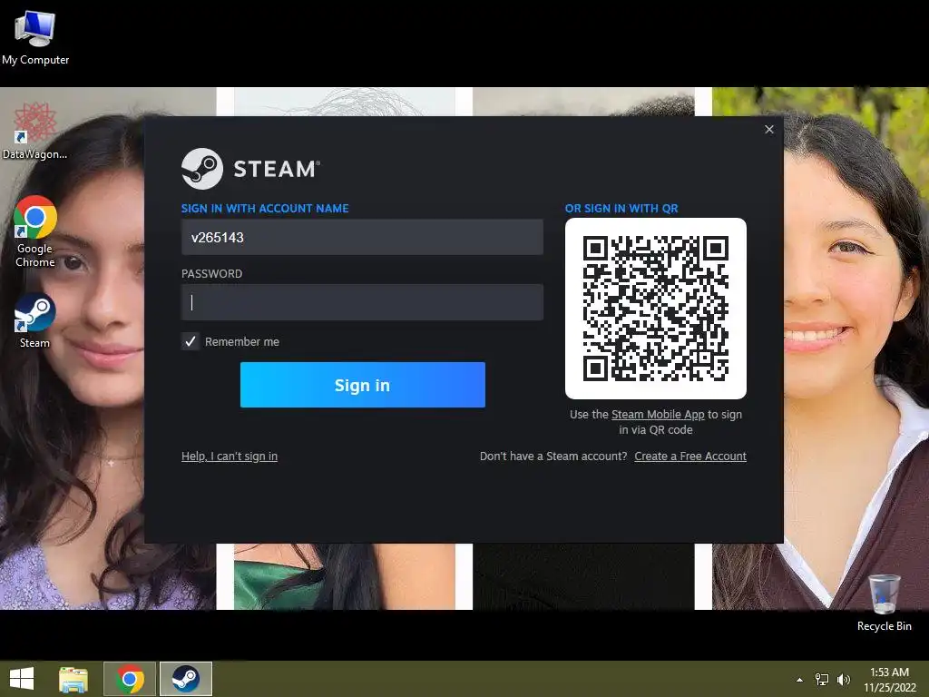The height and width of the screenshot is (697, 929).
Task: Select the Recycle Bin icon
Action: click(x=884, y=603)
